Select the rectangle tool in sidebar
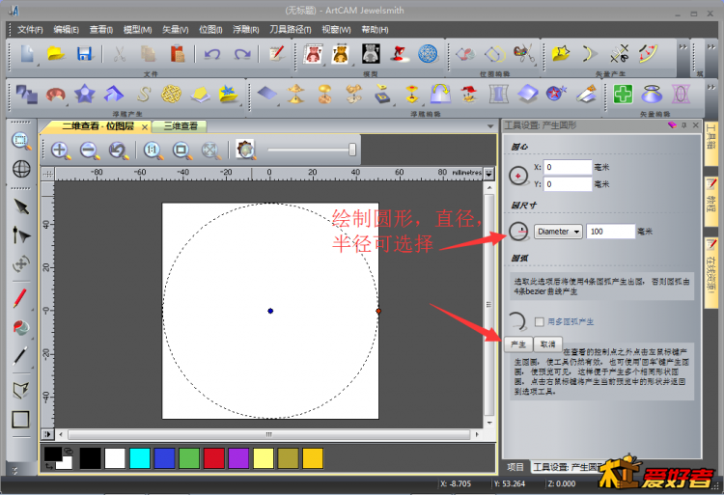This screenshot has width=724, height=495. click(20, 420)
